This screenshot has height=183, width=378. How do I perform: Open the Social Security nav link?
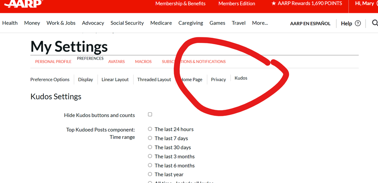(x=127, y=23)
